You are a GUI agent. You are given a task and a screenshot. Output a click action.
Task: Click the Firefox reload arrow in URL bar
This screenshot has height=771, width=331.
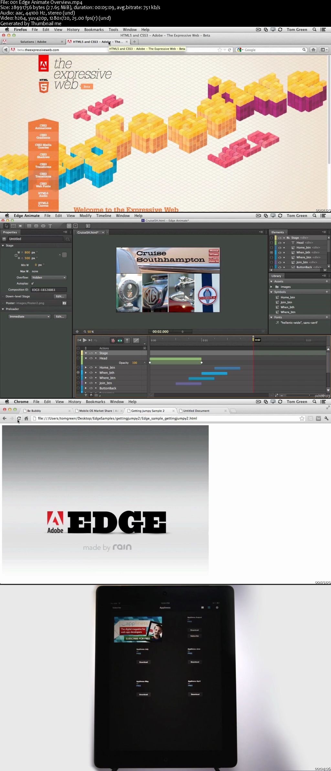point(230,50)
